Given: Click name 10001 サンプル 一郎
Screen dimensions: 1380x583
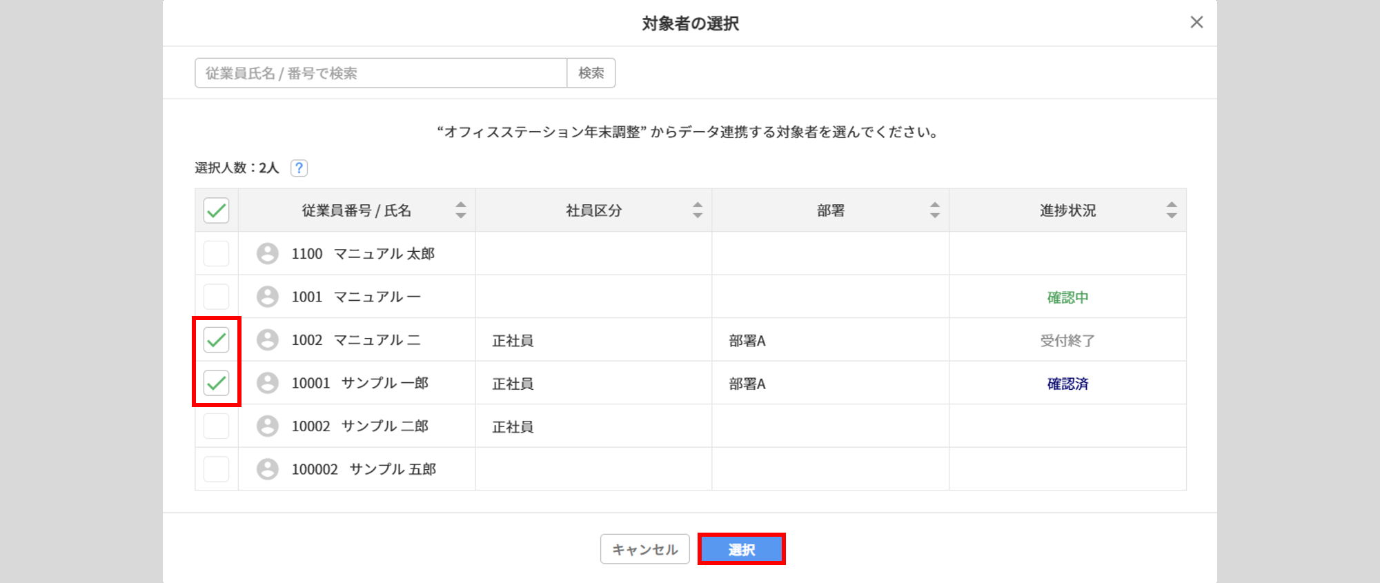Looking at the screenshot, I should tap(360, 383).
